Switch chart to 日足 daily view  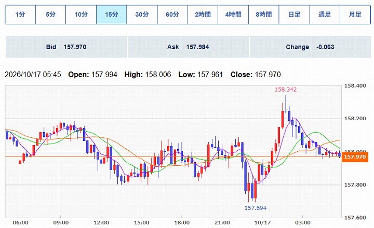(295, 15)
